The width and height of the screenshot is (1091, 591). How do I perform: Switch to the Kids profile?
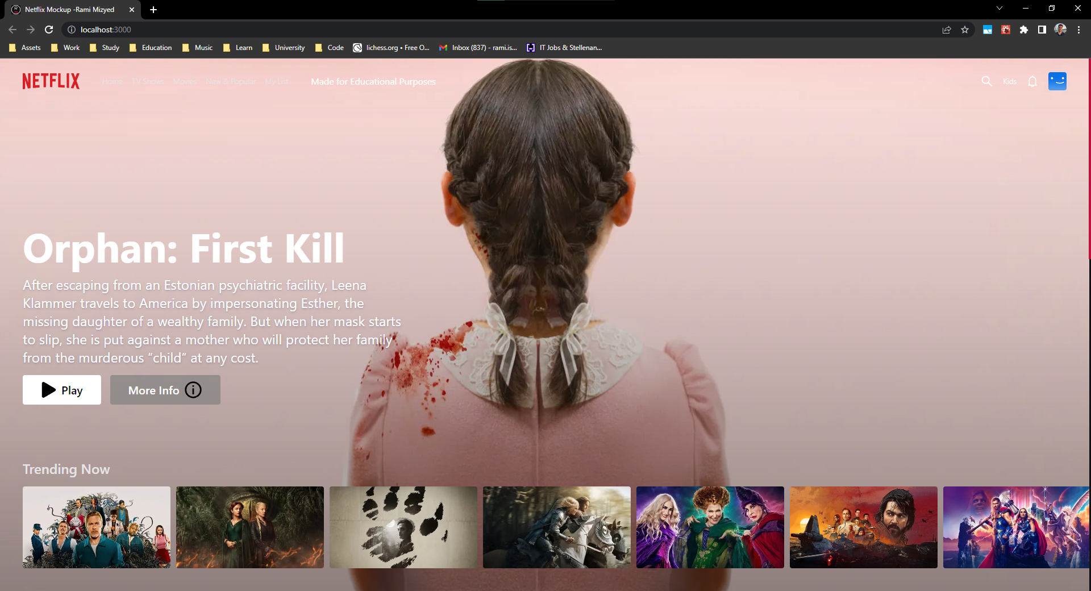(x=1010, y=81)
